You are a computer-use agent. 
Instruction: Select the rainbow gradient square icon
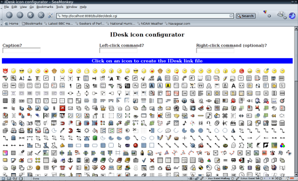(x=5, y=153)
